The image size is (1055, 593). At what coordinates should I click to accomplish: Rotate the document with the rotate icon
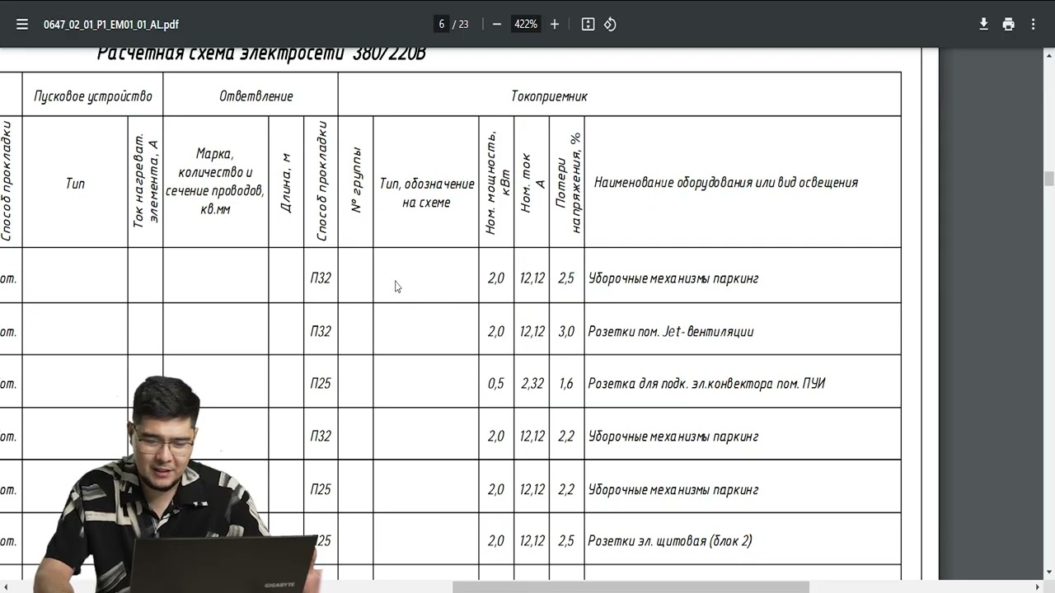coord(610,25)
